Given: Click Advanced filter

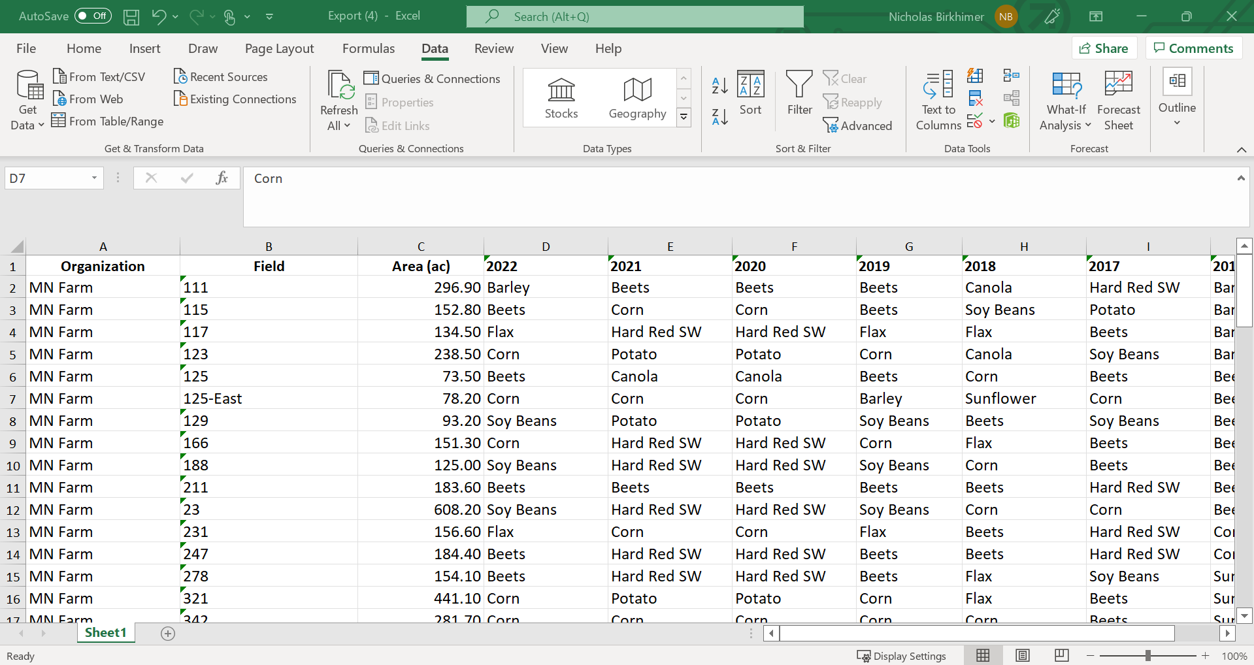Looking at the screenshot, I should 857,125.
